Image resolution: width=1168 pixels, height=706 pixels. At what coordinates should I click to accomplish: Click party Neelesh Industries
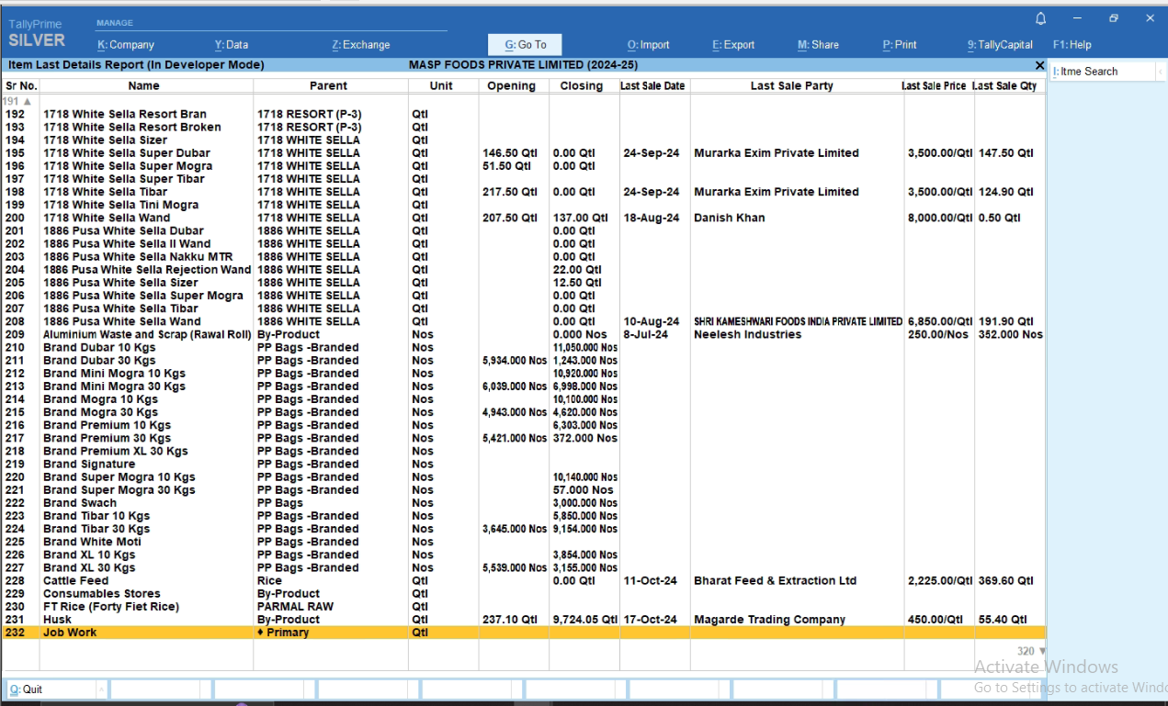[747, 334]
